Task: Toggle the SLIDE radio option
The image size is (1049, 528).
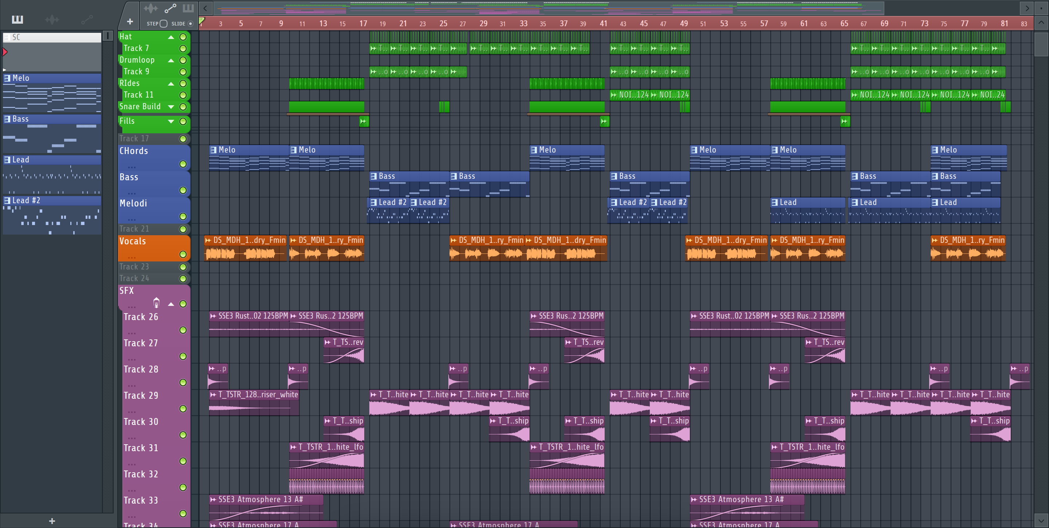Action: click(x=190, y=24)
